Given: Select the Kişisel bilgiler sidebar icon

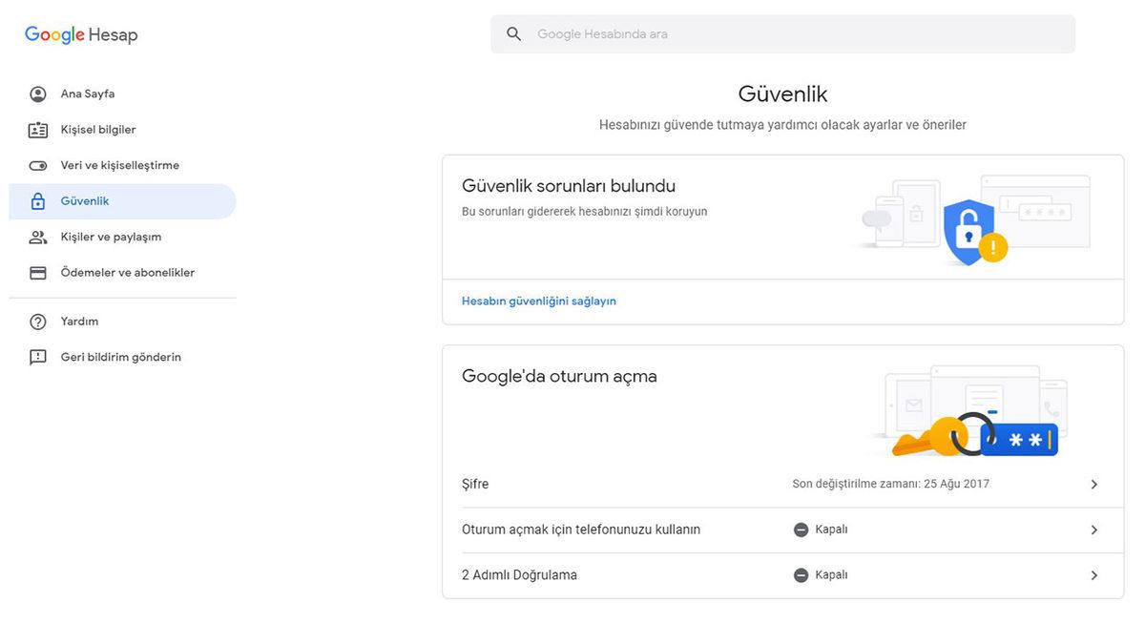Looking at the screenshot, I should tap(37, 129).
